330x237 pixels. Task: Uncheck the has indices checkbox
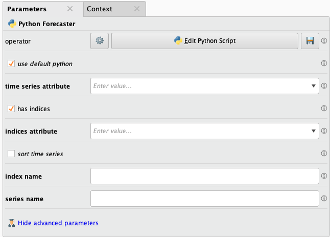[11, 109]
